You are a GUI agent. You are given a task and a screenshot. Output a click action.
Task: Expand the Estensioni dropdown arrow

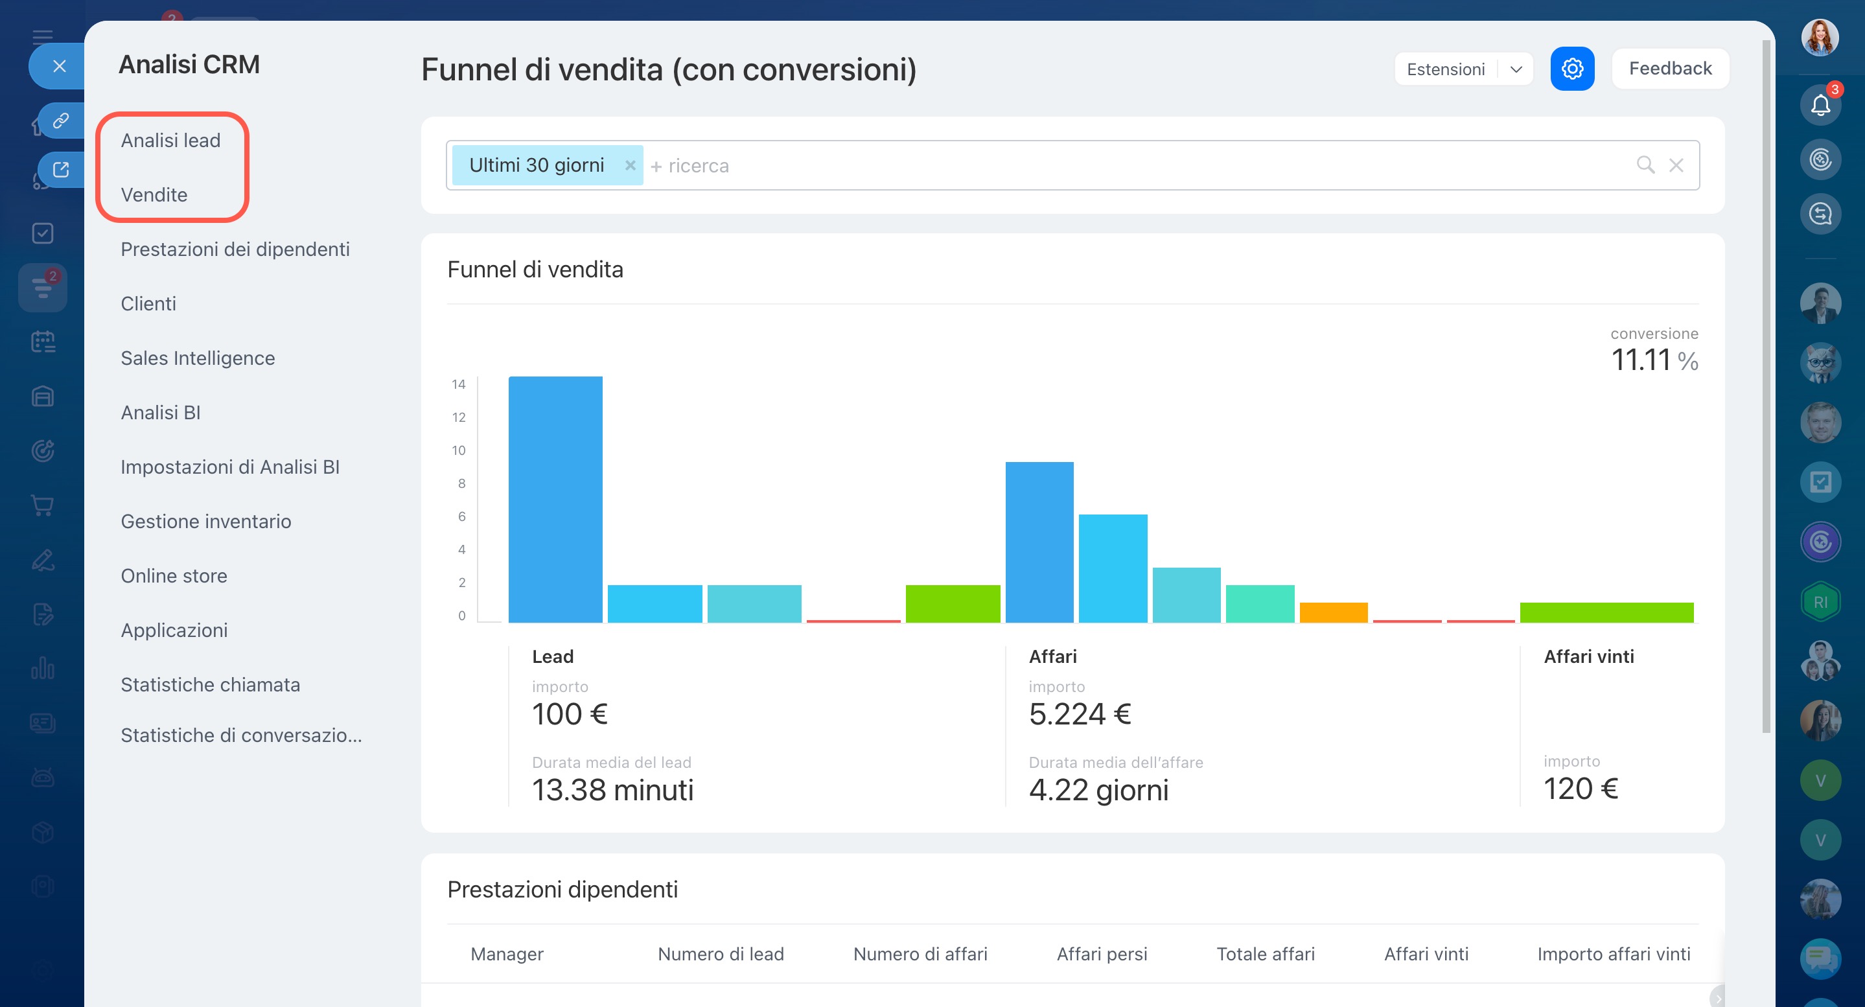coord(1515,69)
